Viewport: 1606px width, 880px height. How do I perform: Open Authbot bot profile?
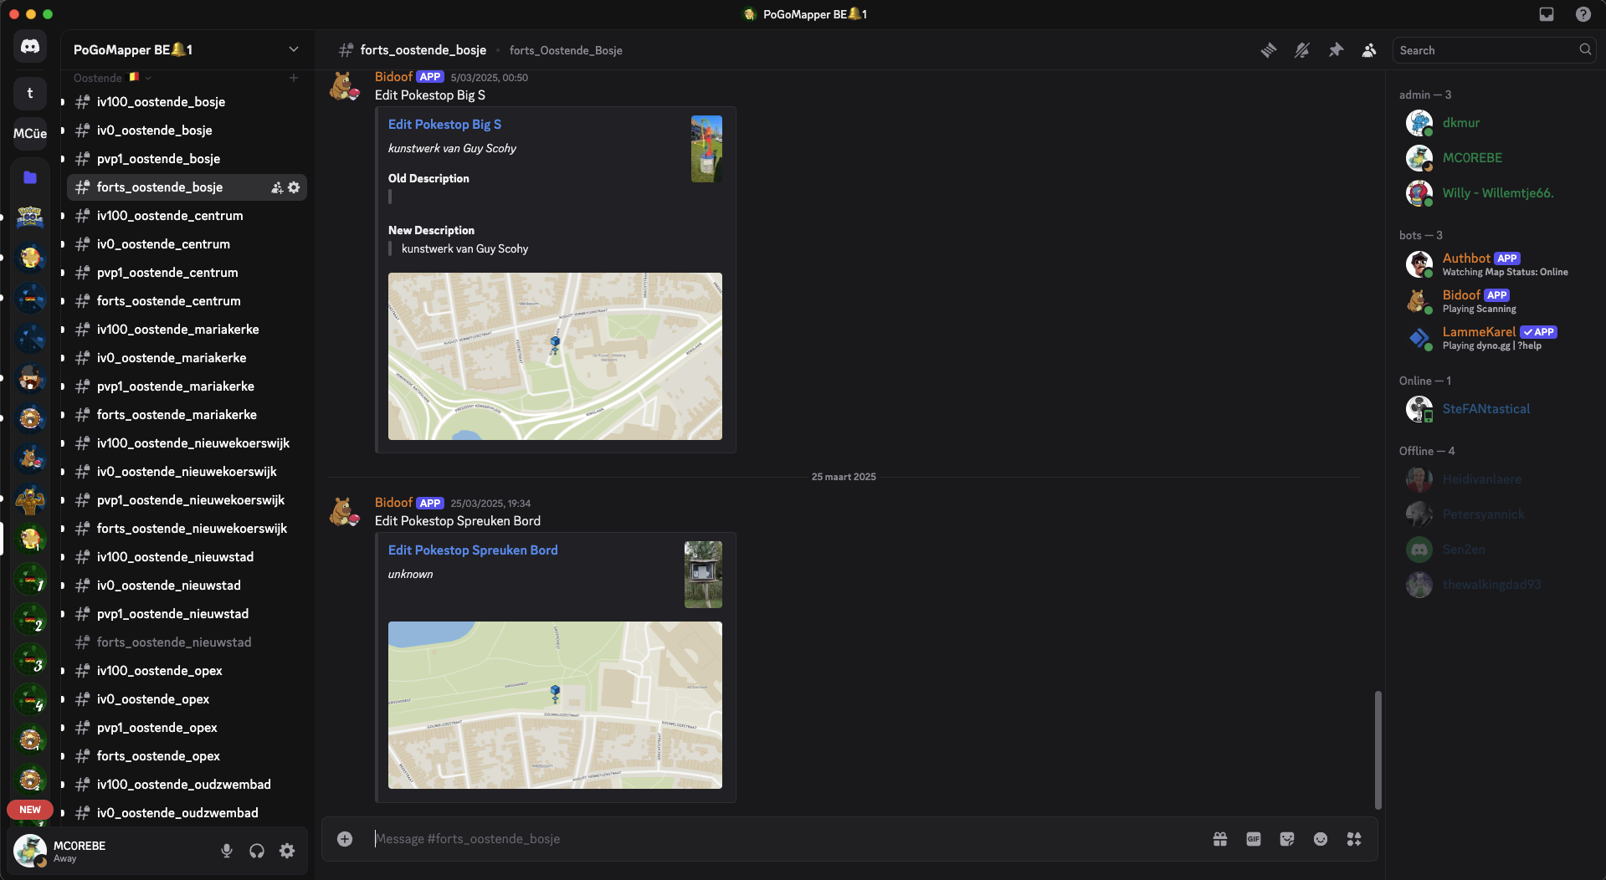pos(1495,264)
